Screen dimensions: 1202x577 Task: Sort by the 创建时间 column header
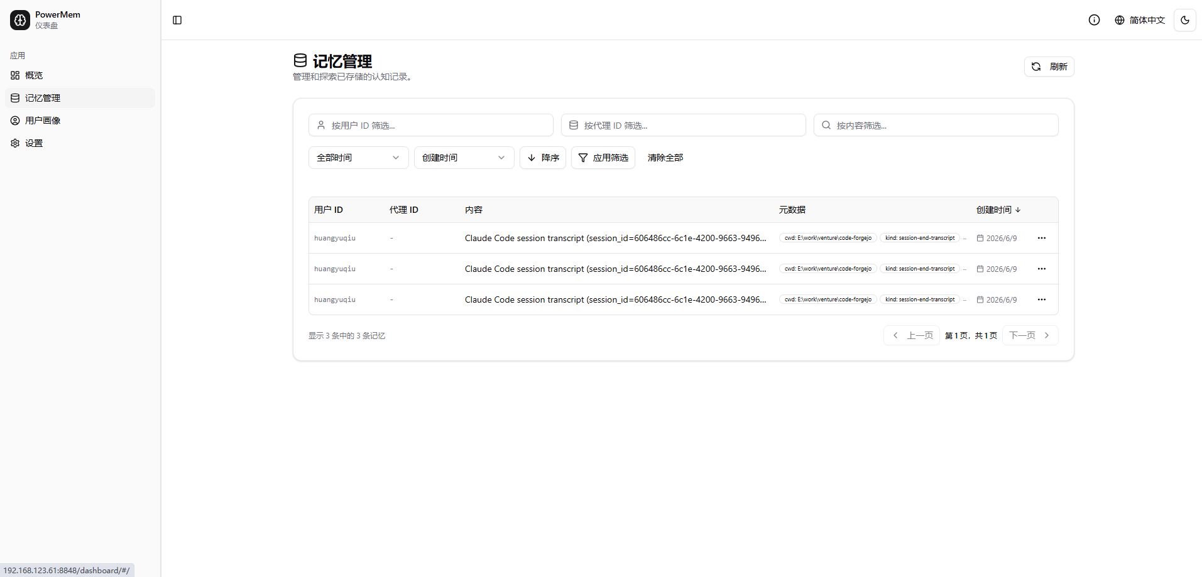(x=998, y=210)
